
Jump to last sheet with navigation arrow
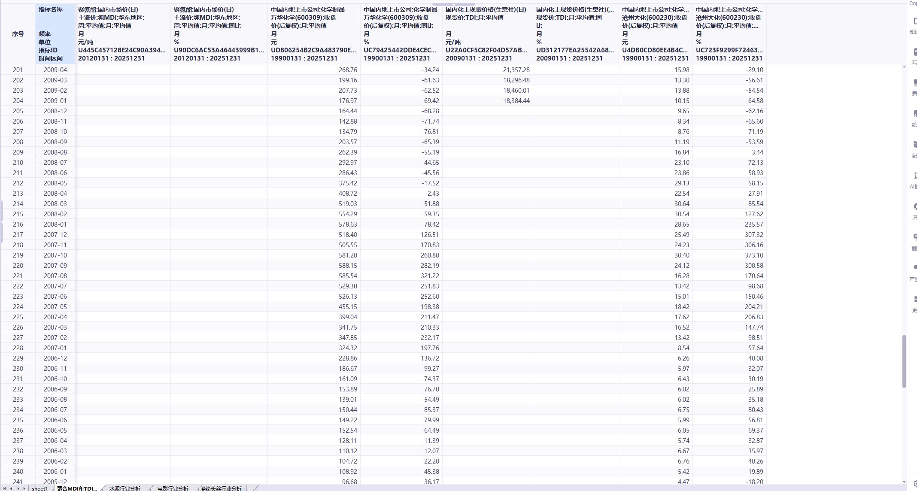pyautogui.click(x=24, y=488)
